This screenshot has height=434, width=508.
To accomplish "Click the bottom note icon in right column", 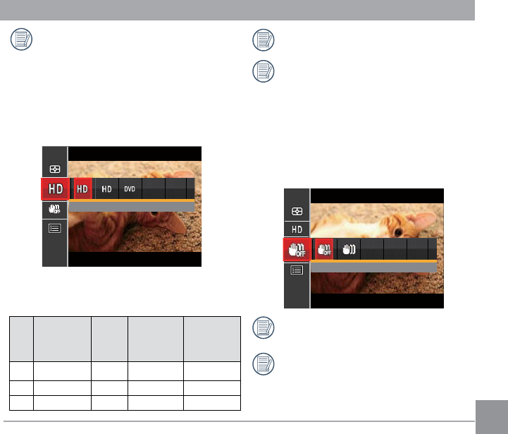I will tap(264, 364).
